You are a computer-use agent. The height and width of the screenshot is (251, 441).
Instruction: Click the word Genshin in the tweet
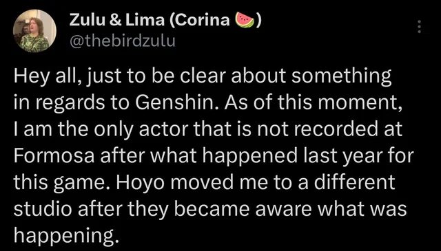point(177,105)
